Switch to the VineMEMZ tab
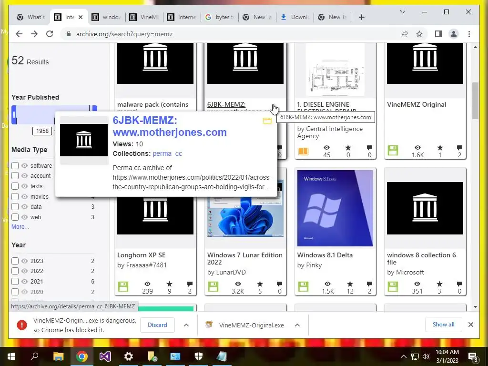Viewport: 488px width, 366px height. coord(144,17)
